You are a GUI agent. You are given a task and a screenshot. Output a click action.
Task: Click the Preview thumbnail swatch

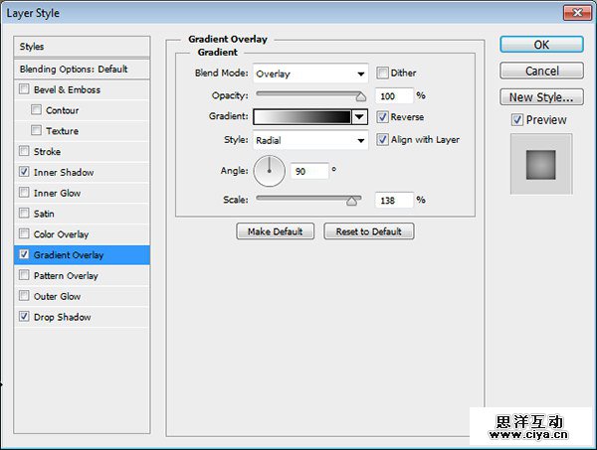tap(541, 163)
